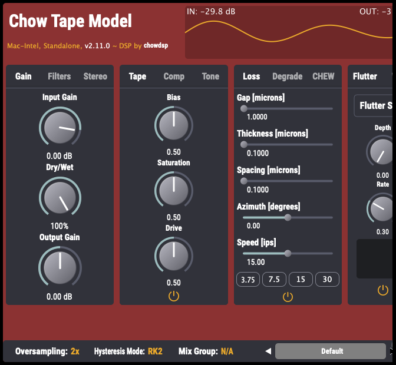This screenshot has height=365, width=396.
Task: Open the Tone tab
Action: point(210,76)
